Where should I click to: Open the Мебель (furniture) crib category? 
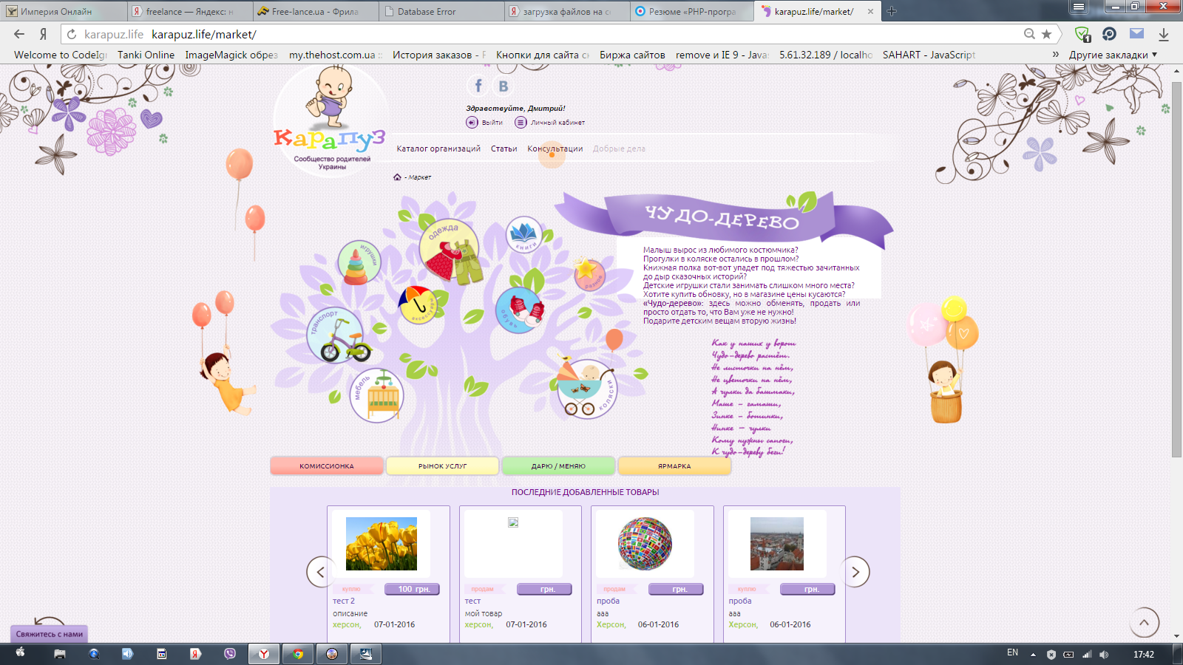(376, 395)
